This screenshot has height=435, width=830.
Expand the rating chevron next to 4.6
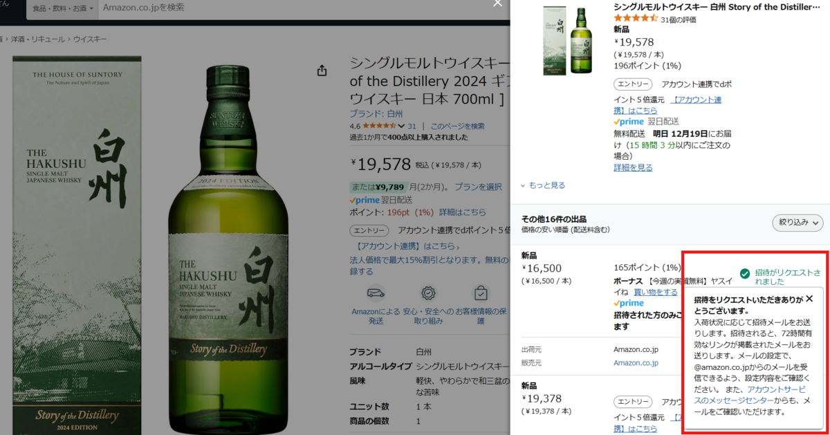(400, 127)
